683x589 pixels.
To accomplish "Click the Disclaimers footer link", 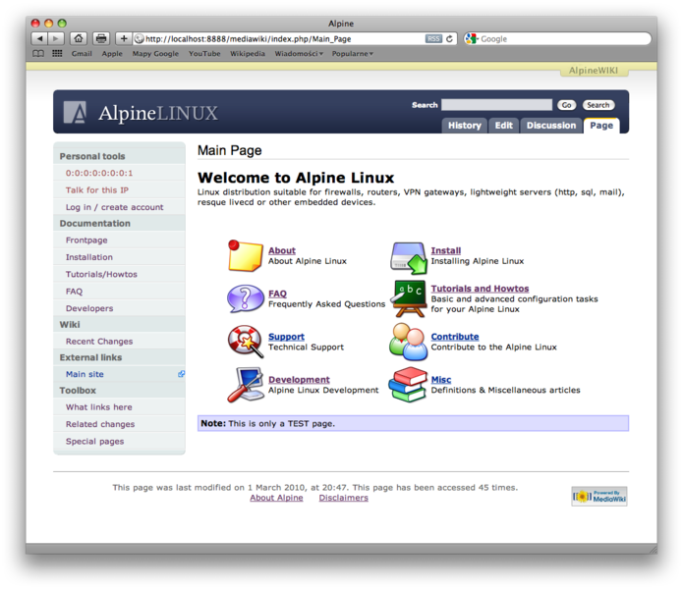I will tap(343, 498).
